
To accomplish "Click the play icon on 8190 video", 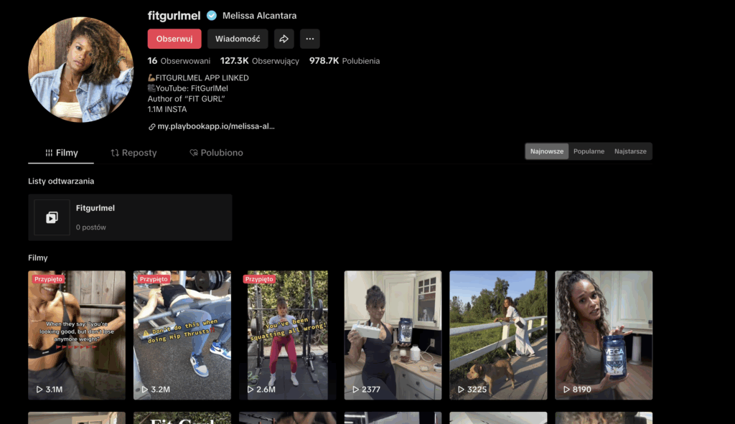I will (566, 390).
